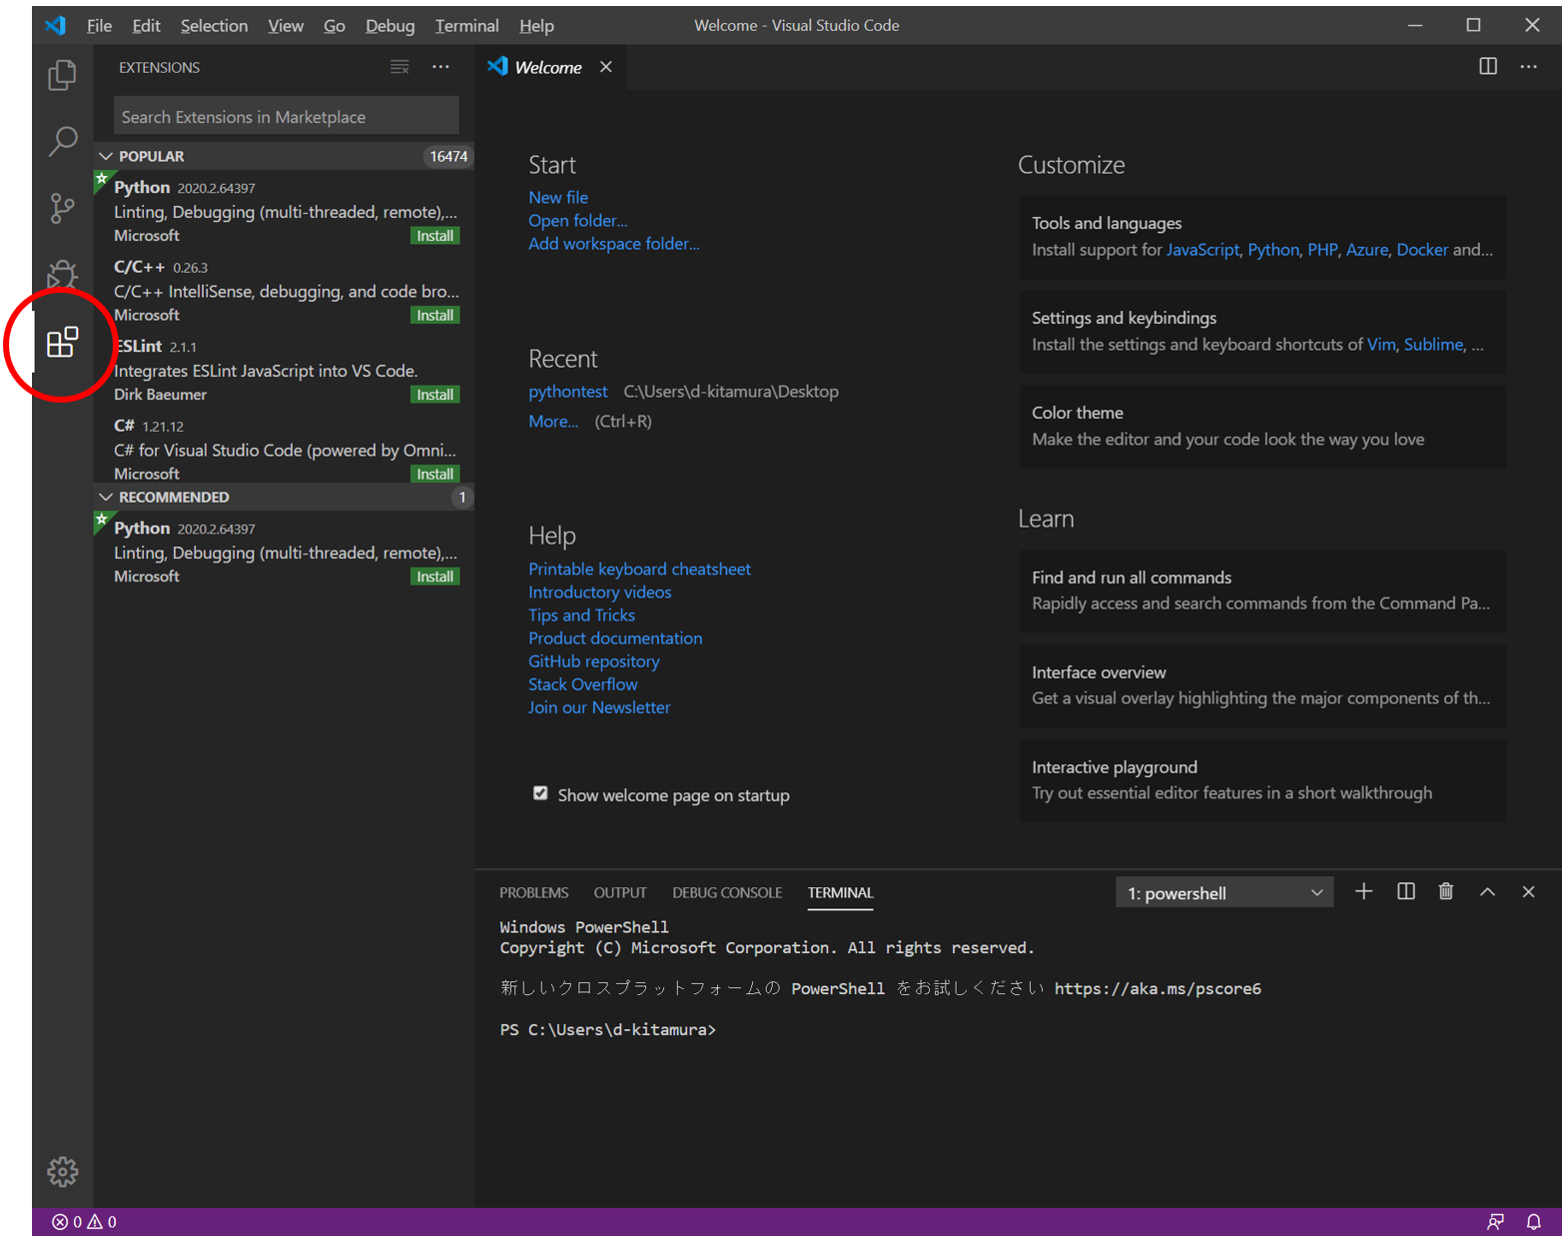Collapse the RECOMMENDED extensions section
Screen dimensions: 1566x1240
(x=284, y=497)
